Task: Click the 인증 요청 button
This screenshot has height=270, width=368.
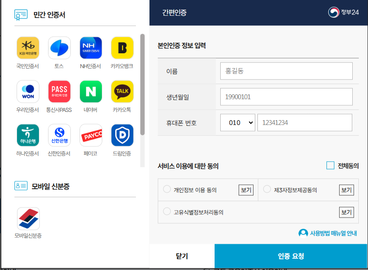Action: [291, 256]
